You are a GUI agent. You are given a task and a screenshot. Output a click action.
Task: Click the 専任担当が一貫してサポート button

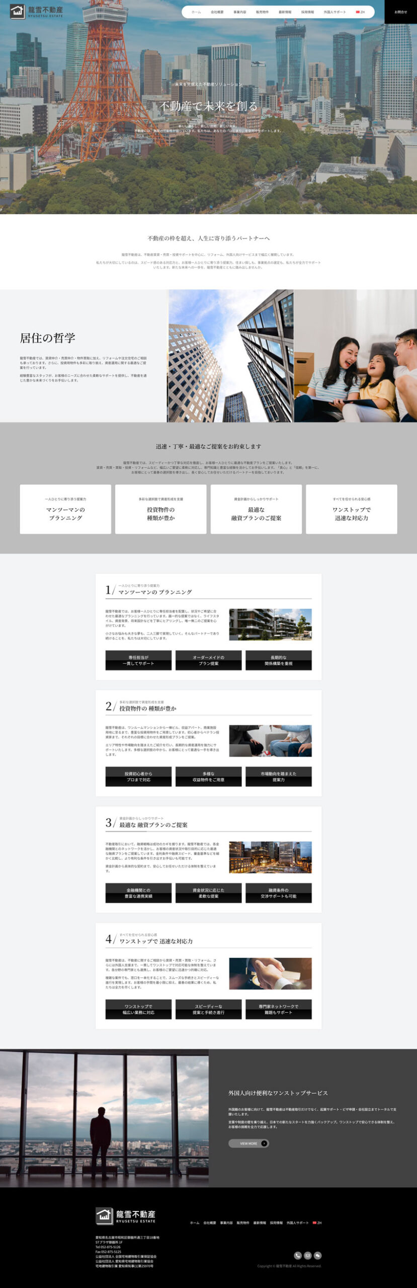coord(138,660)
